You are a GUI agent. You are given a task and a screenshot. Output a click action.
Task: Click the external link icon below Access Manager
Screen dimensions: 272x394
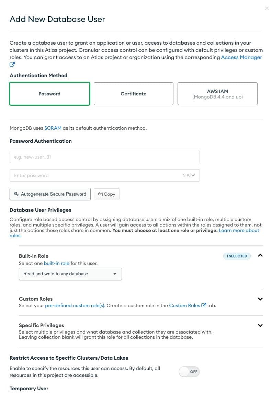[12, 65]
